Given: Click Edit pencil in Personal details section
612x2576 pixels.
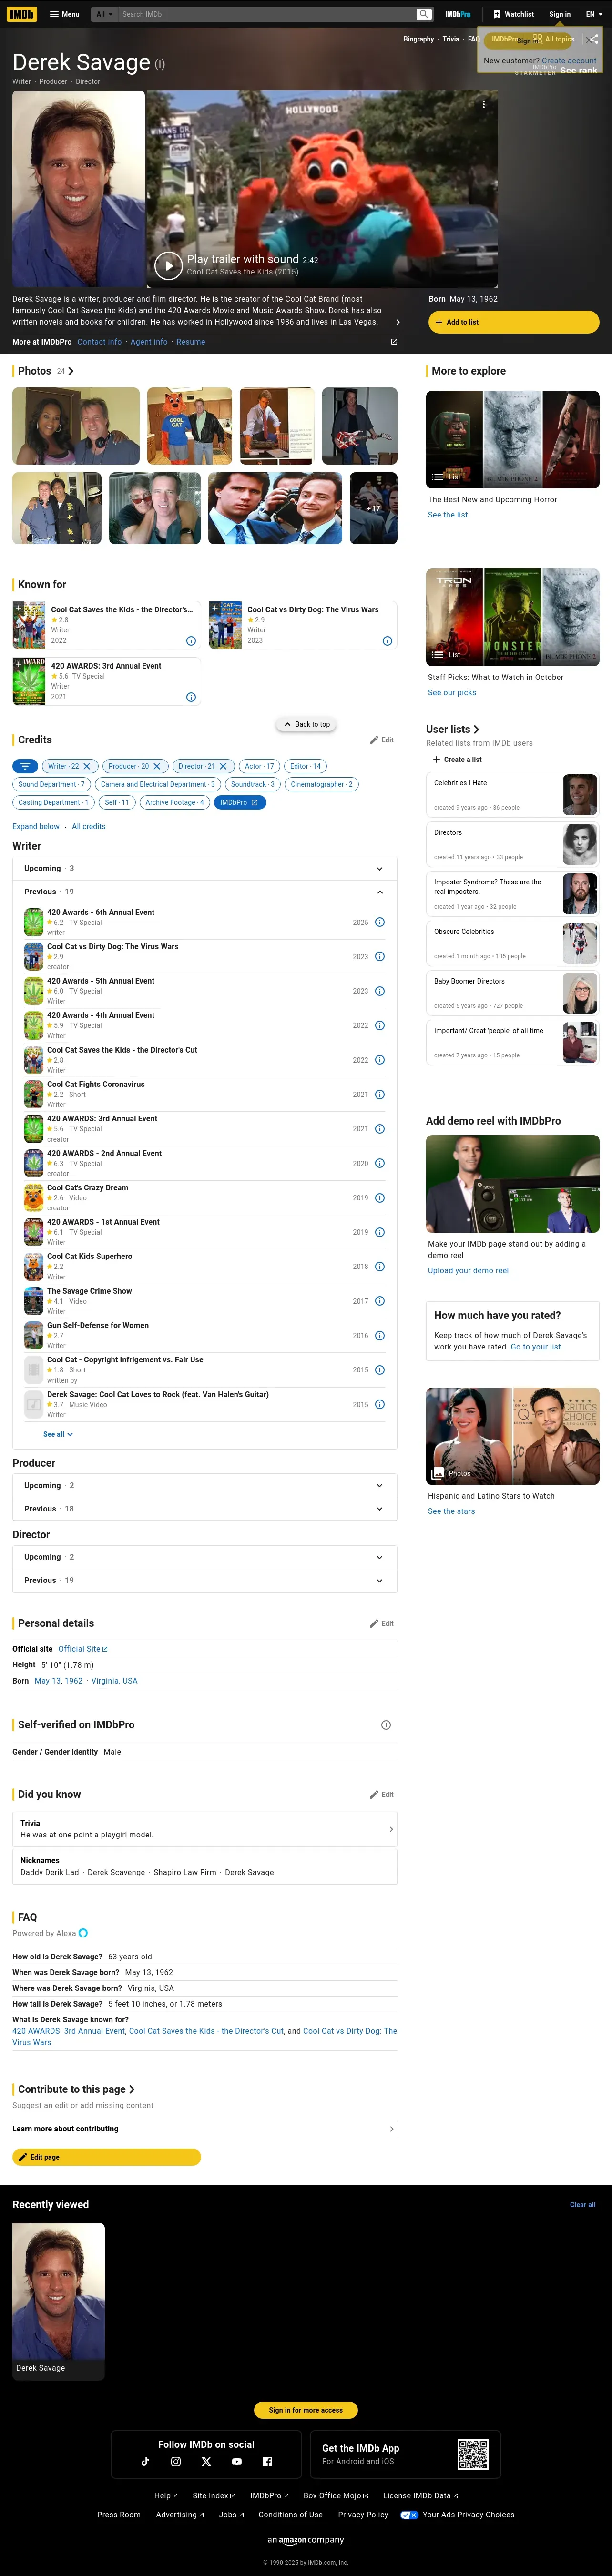Looking at the screenshot, I should (x=381, y=1623).
